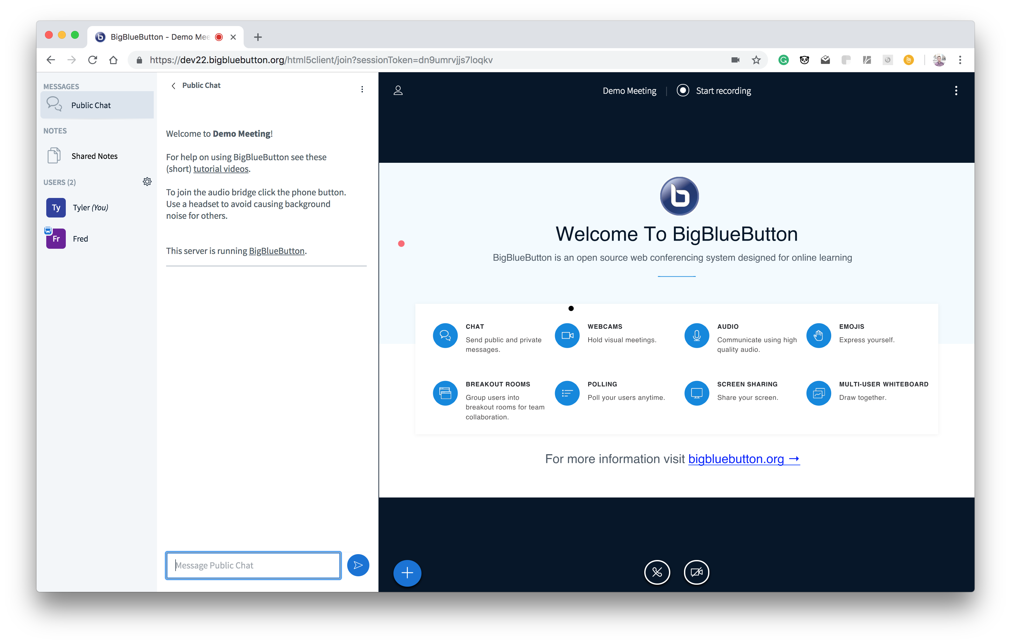
Task: Click the Demo Meeting title
Action: [629, 91]
